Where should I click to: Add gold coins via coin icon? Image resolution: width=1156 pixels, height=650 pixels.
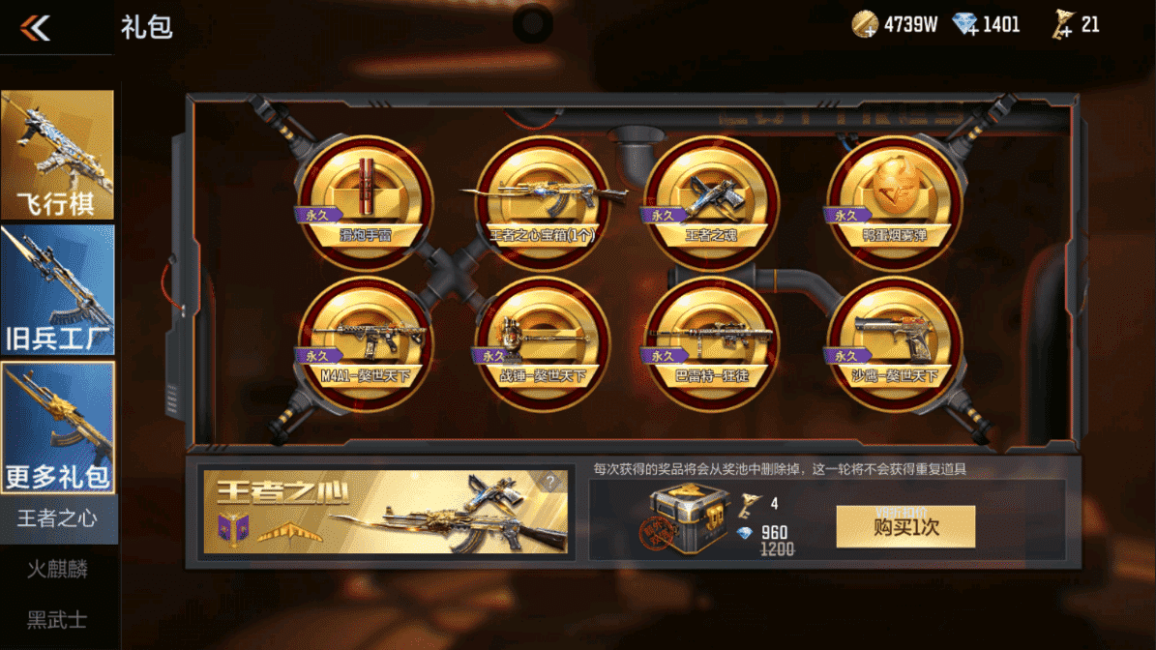(865, 25)
